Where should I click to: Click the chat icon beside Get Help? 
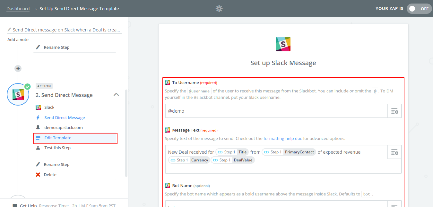[x=15, y=205]
